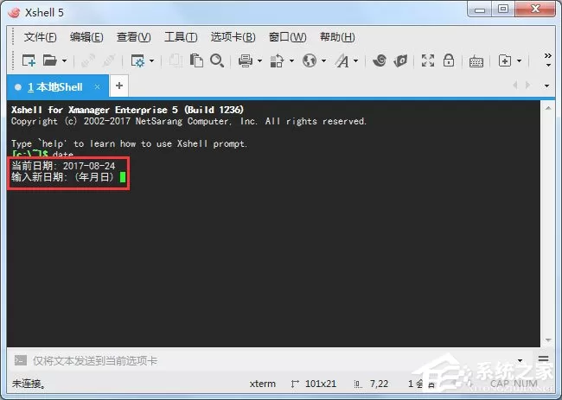Expand the Print dropdown arrow
Screen dimensions: 562x400
[260, 60]
